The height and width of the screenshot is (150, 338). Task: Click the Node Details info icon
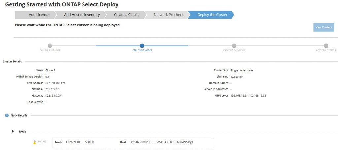tap(7, 115)
